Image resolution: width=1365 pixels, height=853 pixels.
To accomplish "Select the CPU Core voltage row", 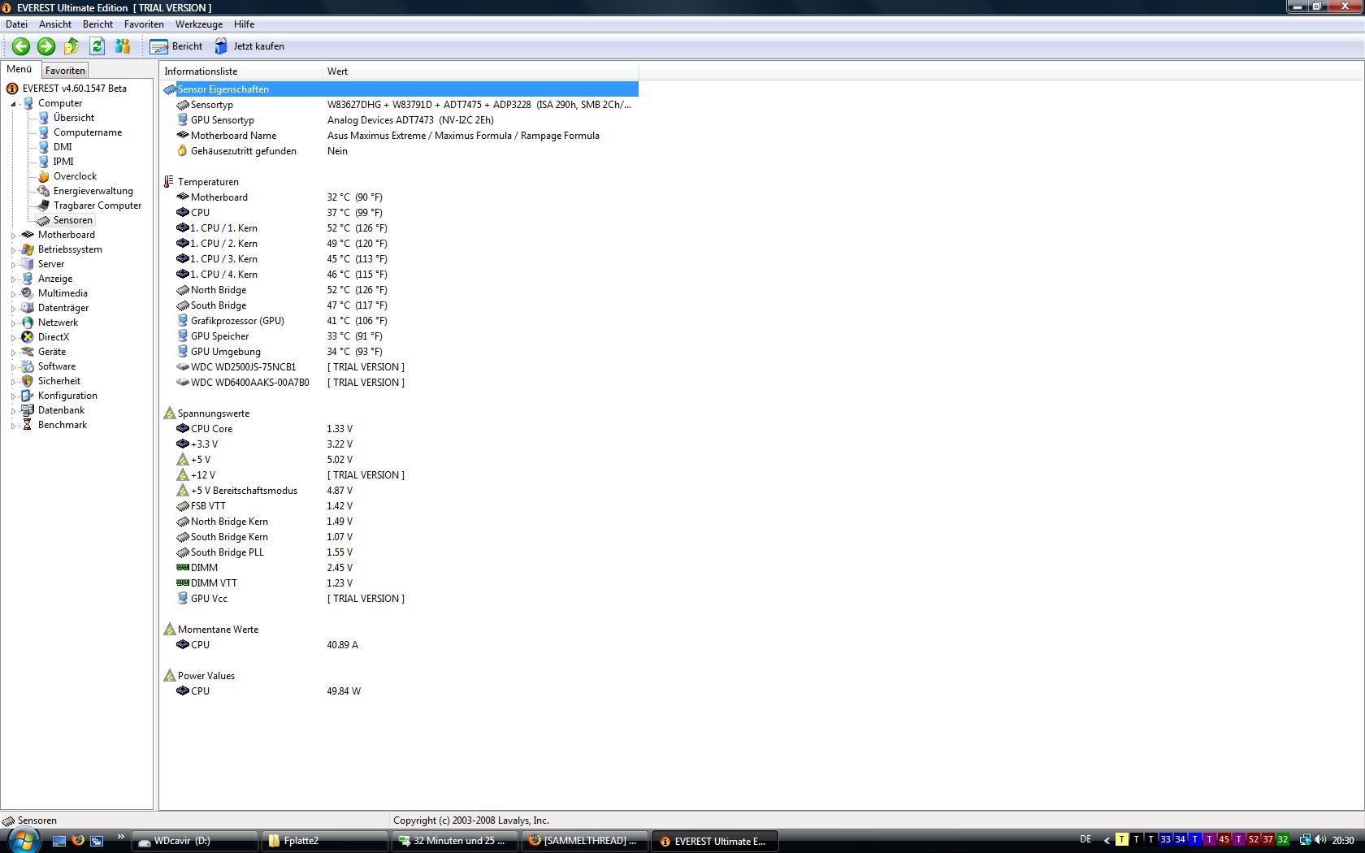I will click(x=401, y=429).
